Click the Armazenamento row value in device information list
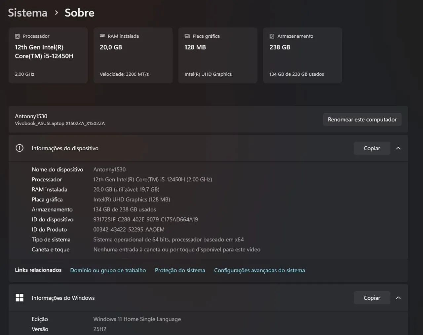The width and height of the screenshot is (423, 335). [125, 209]
